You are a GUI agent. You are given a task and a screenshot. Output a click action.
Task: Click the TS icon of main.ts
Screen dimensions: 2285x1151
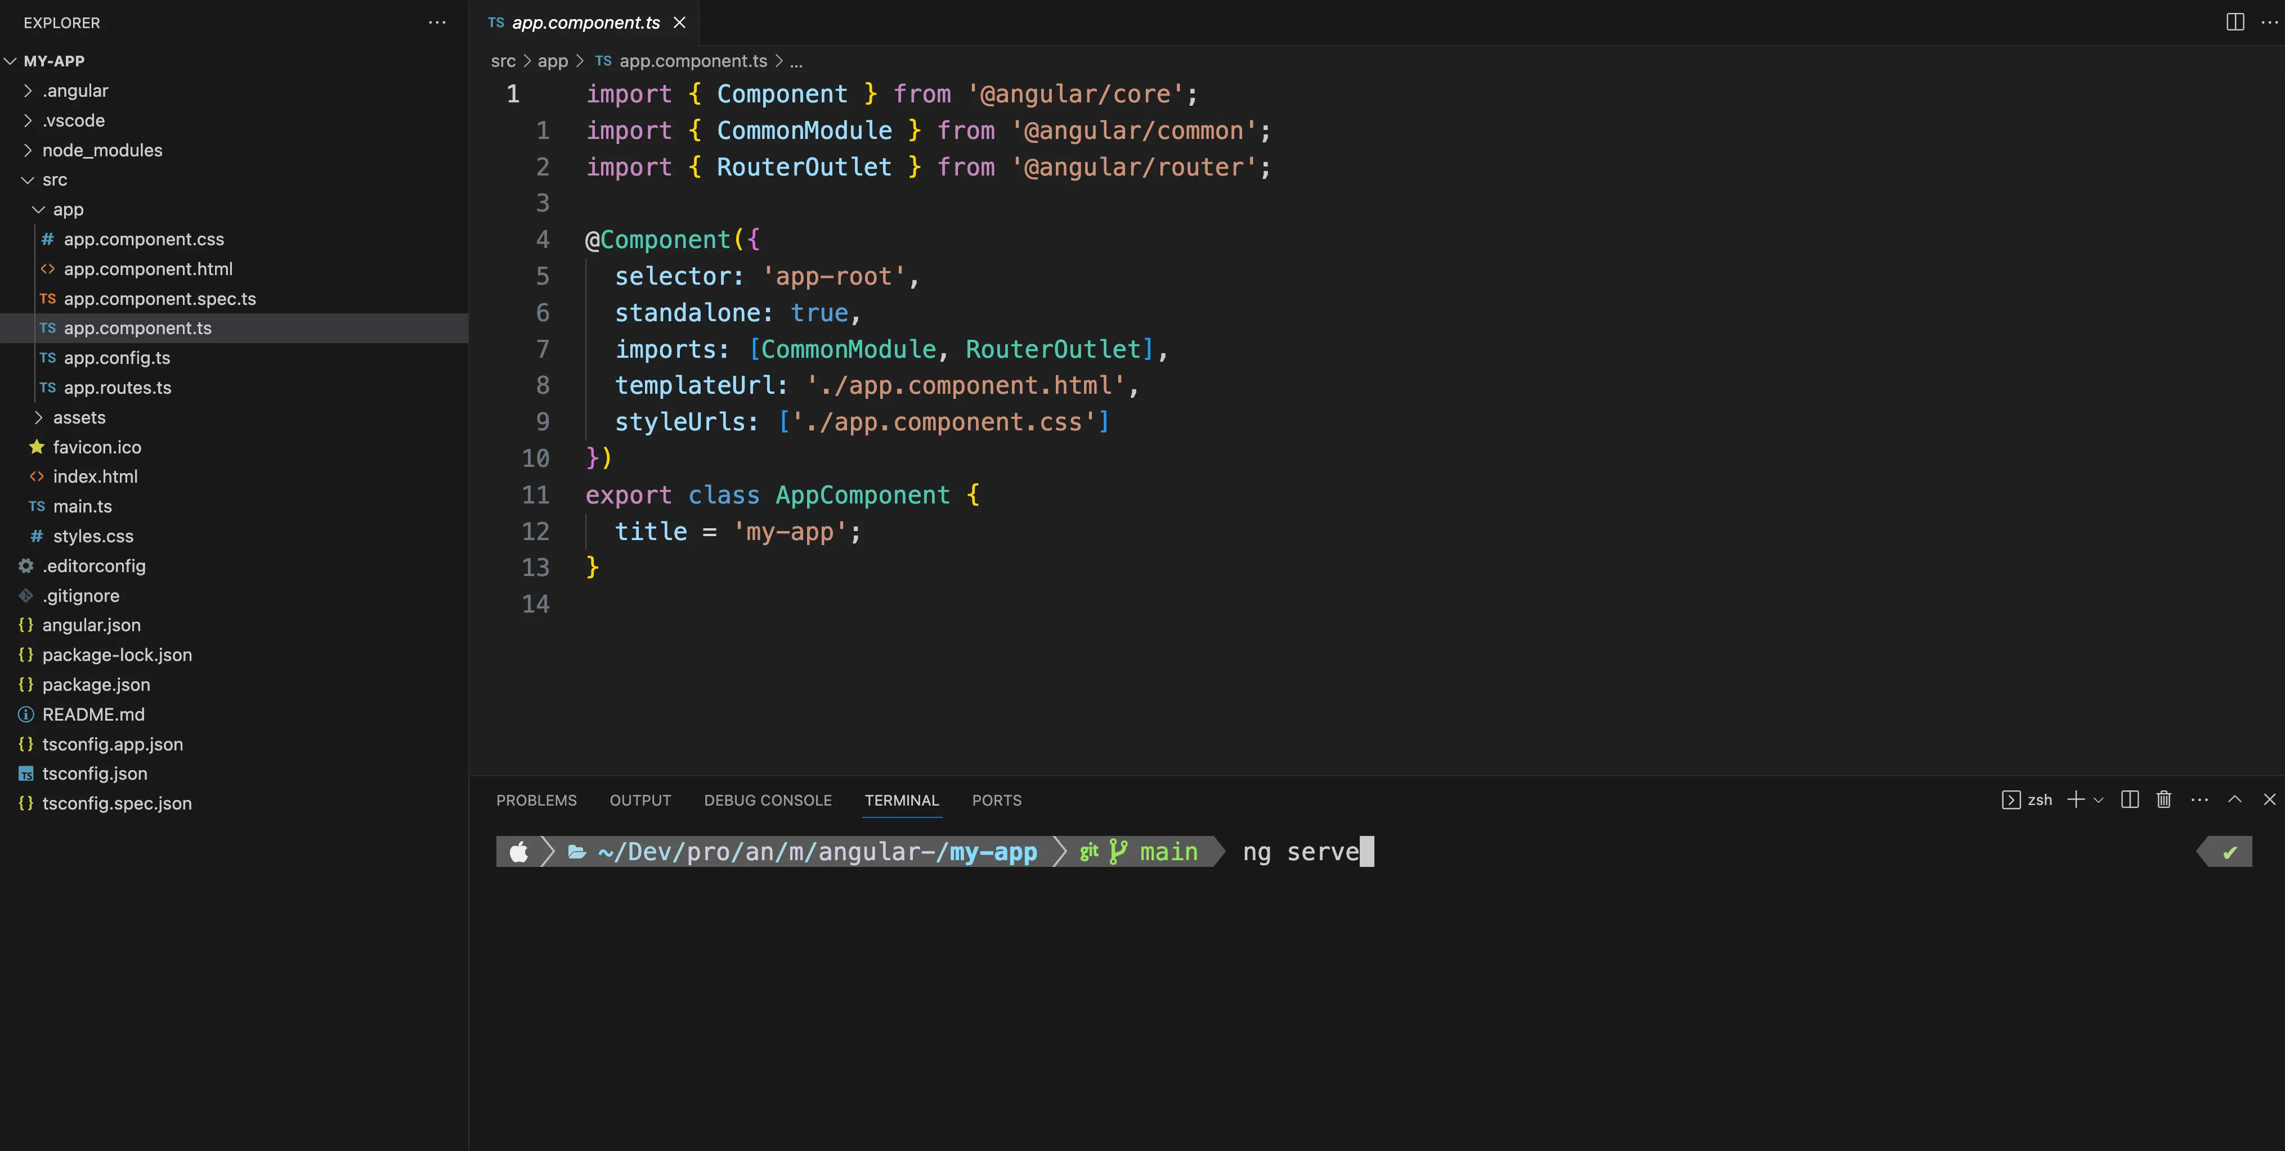(37, 506)
